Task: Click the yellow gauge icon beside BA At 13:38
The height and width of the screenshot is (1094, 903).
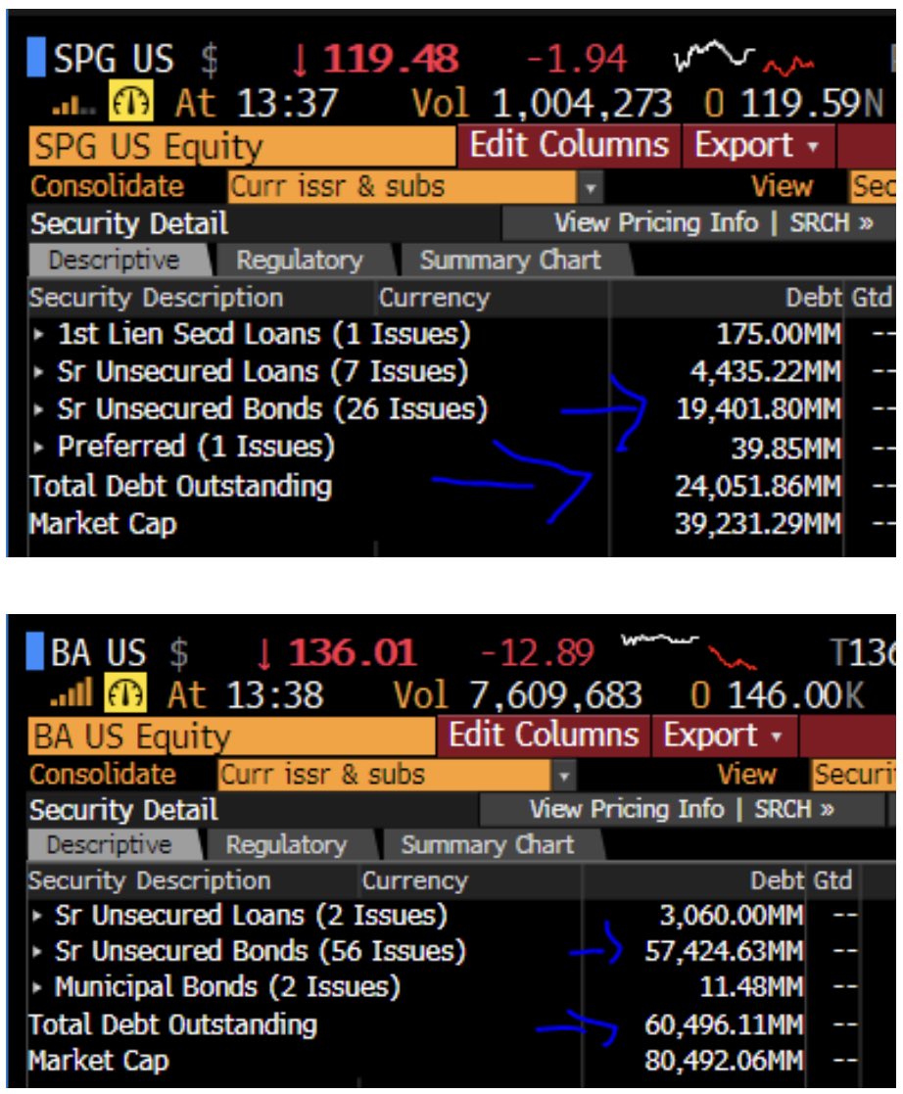Action: click(125, 692)
